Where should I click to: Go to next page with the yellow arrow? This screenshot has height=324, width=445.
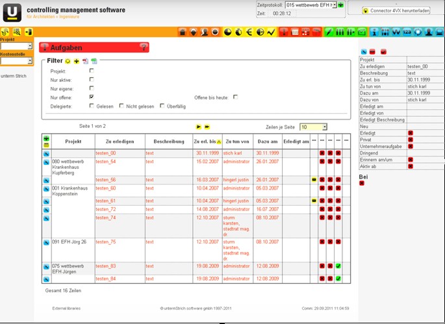point(199,127)
